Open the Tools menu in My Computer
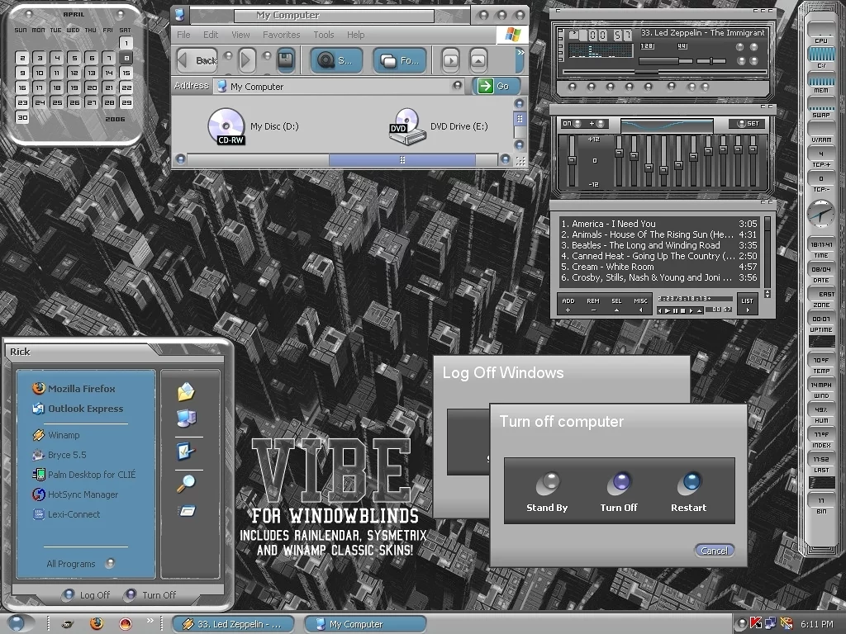846x634 pixels. click(324, 35)
